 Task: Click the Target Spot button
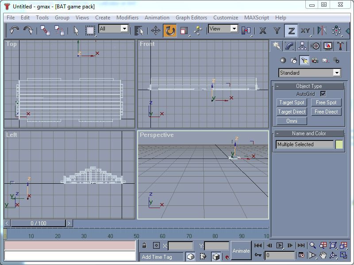click(292, 102)
